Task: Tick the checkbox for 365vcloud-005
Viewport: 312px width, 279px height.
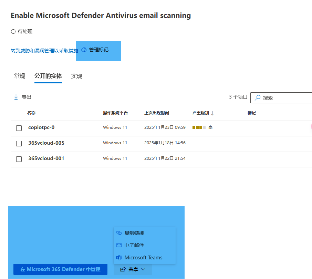Action: (x=19, y=144)
